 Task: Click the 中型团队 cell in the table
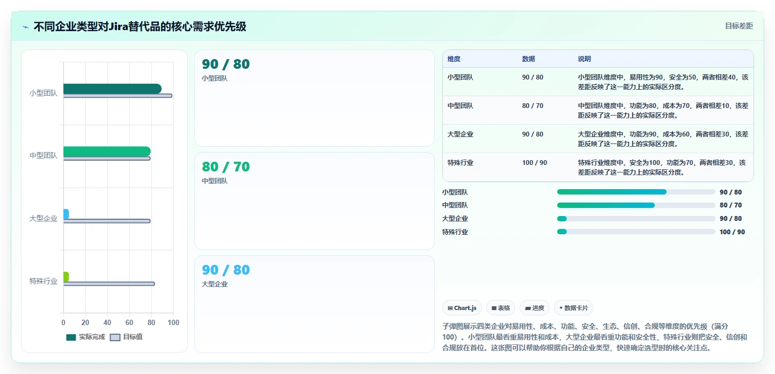click(x=460, y=106)
